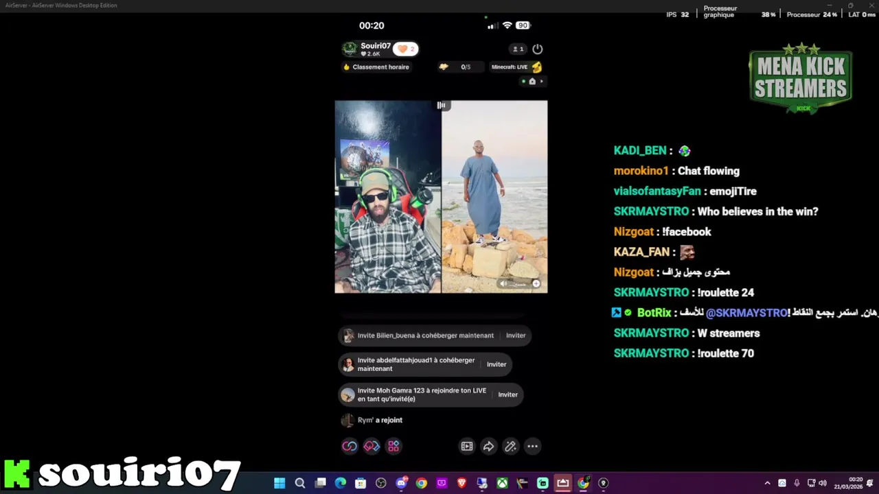The width and height of the screenshot is (879, 494).
Task: Show hidden tray icons chevron
Action: coord(767,483)
